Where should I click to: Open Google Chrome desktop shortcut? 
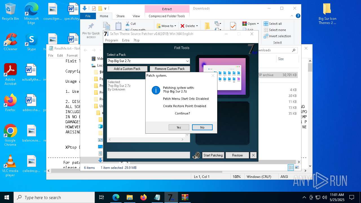click(10, 135)
